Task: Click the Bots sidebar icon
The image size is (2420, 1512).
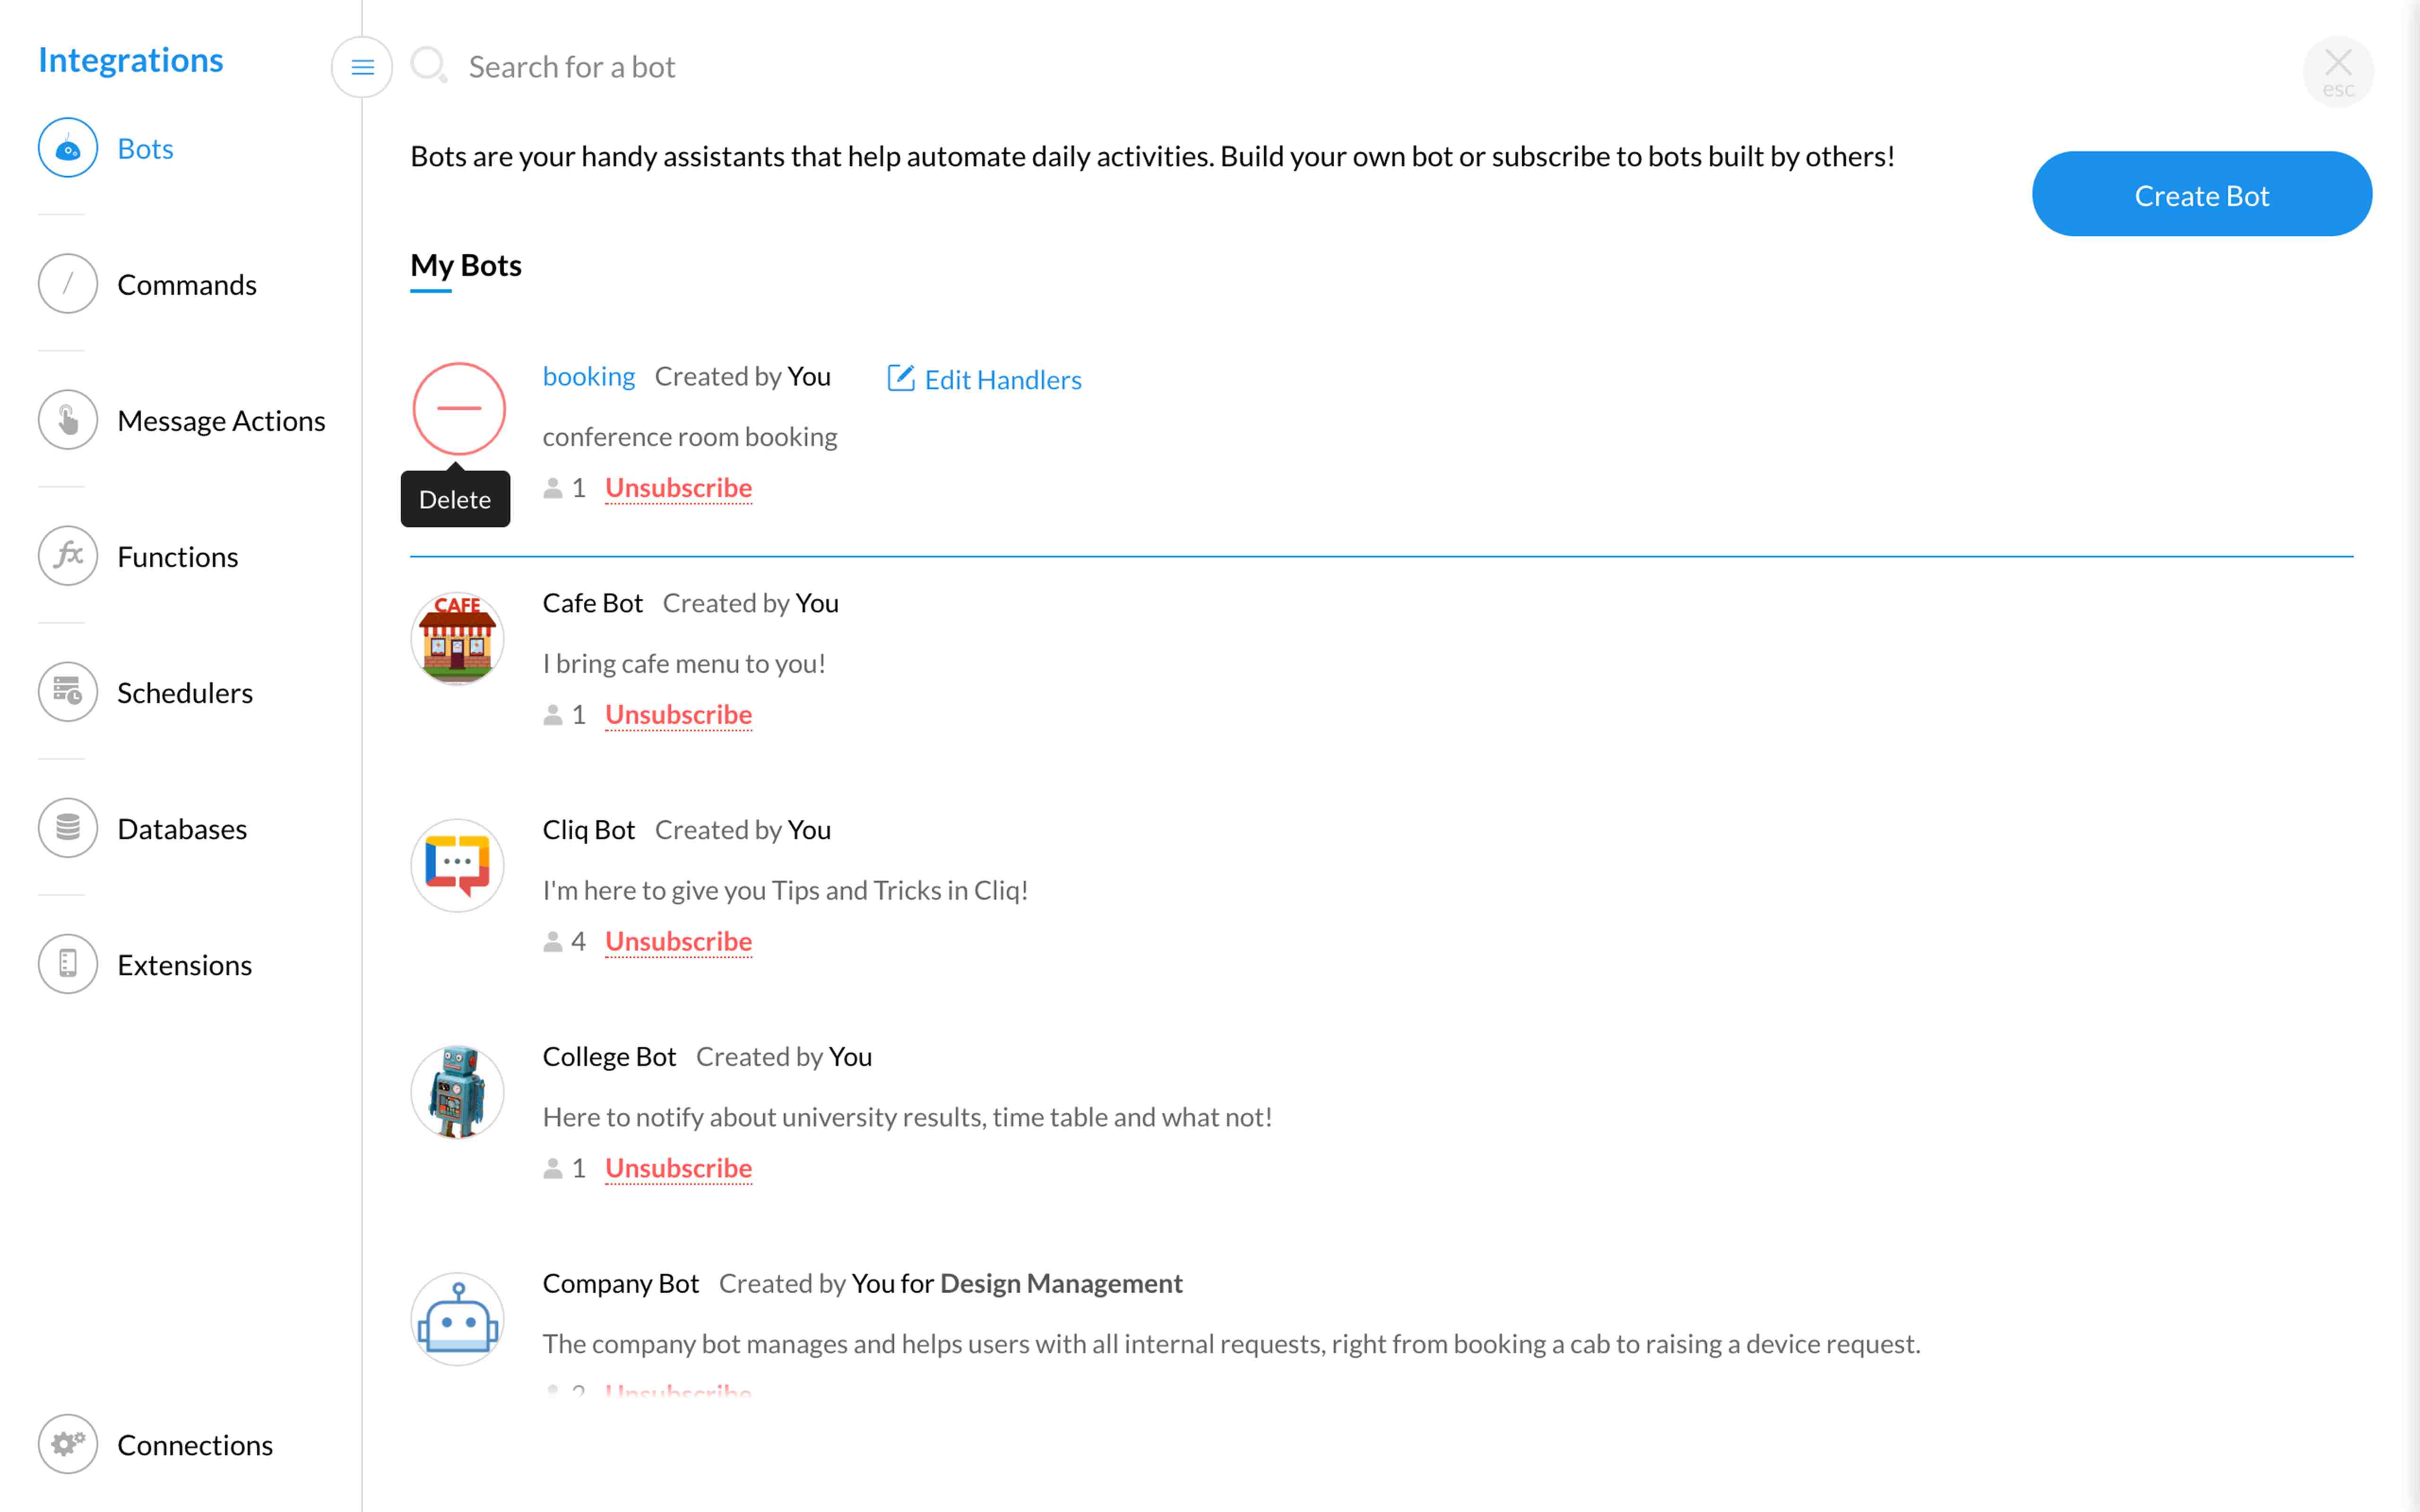Action: 68,149
